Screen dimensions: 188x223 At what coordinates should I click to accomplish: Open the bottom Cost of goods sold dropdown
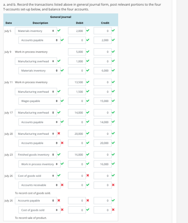click(x=40, y=210)
